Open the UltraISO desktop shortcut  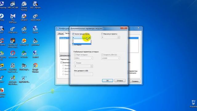tap(24, 17)
